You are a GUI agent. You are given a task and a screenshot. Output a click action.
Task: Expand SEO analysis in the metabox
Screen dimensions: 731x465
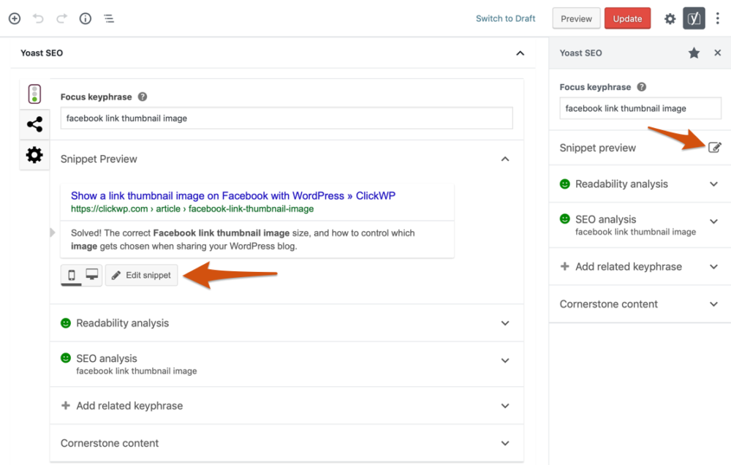click(x=505, y=360)
